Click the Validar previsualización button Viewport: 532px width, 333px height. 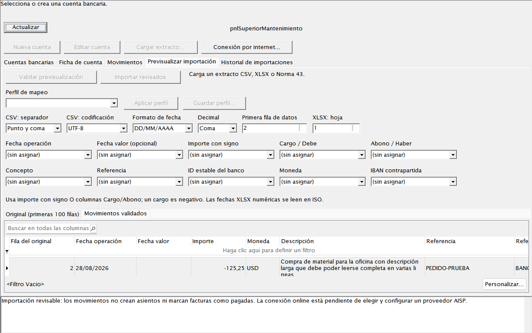click(51, 77)
